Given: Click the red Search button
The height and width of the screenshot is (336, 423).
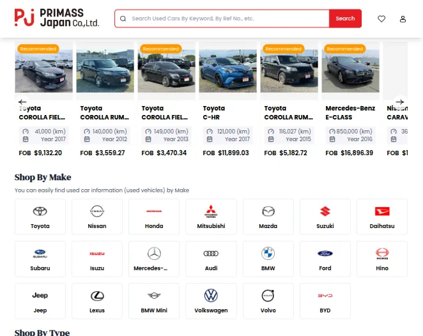Looking at the screenshot, I should tap(345, 19).
